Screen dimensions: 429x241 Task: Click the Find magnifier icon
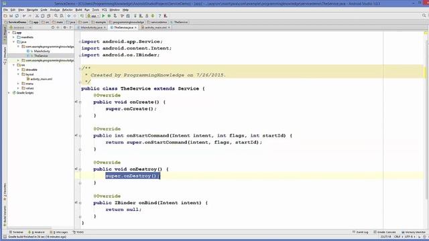56,16
